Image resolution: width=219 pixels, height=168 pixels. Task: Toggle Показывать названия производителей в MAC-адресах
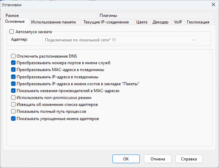click(x=13, y=91)
